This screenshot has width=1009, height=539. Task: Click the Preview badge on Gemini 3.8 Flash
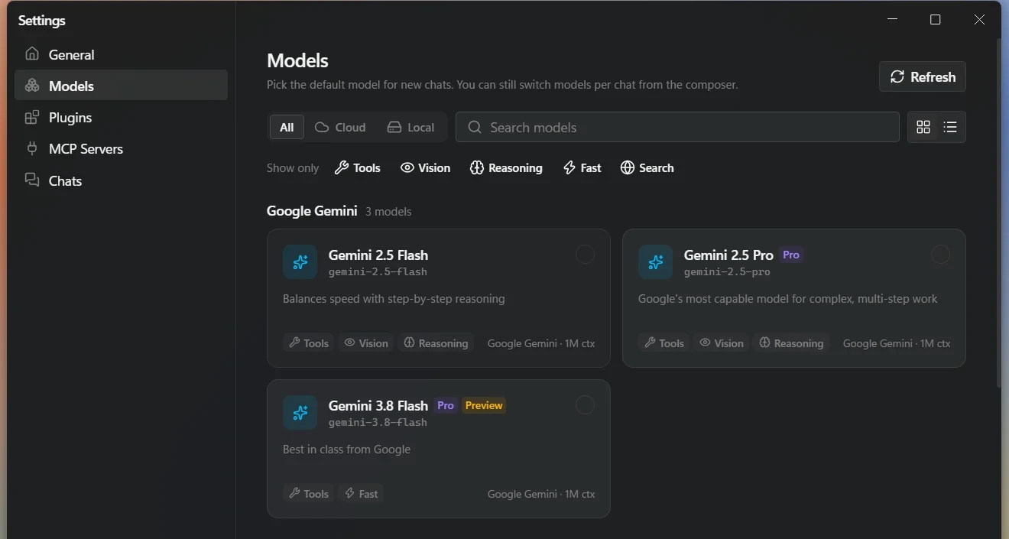point(484,405)
